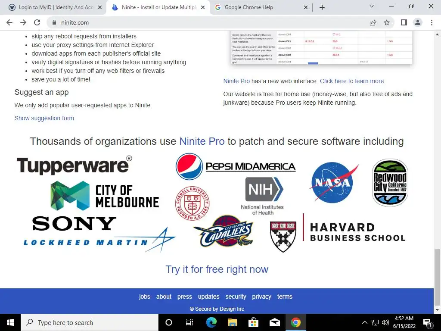441x331 pixels.
Task: Bookmark this page with the star icon
Action: pos(387,22)
